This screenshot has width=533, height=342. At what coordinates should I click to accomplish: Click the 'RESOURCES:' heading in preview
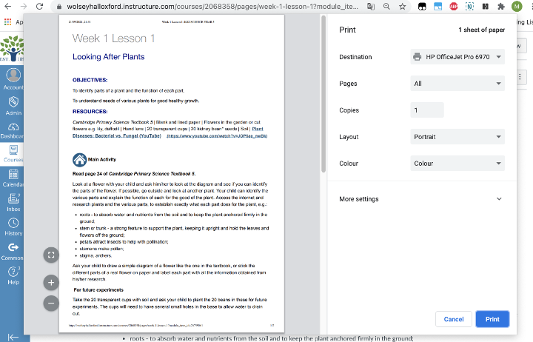[x=90, y=112]
